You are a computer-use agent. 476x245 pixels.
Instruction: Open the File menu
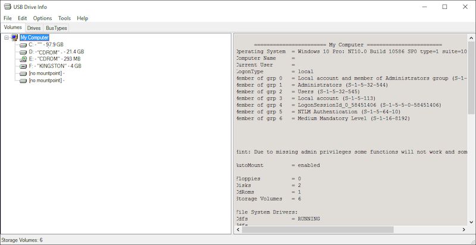(8, 18)
